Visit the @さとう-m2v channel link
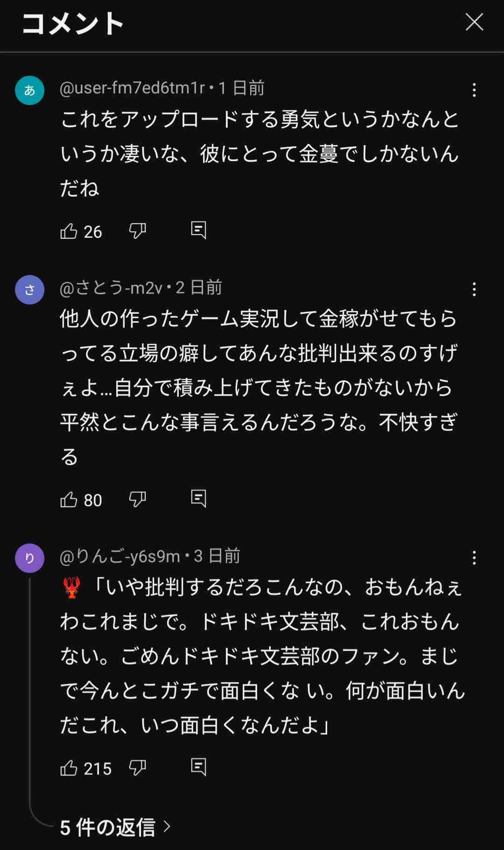This screenshot has height=850, width=504. (111, 287)
